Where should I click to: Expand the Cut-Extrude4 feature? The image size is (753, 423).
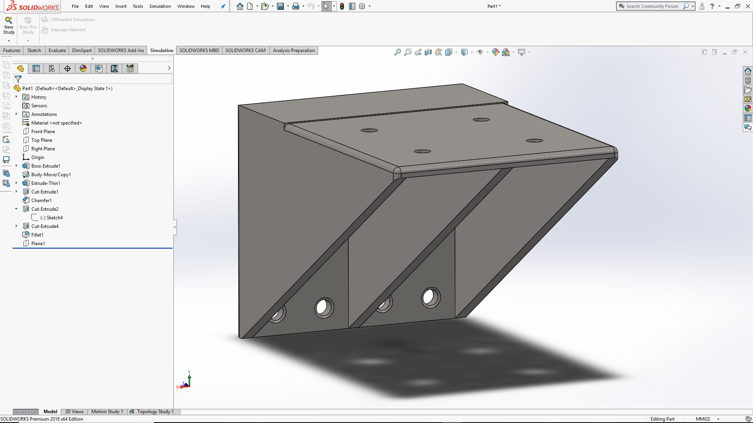(16, 226)
